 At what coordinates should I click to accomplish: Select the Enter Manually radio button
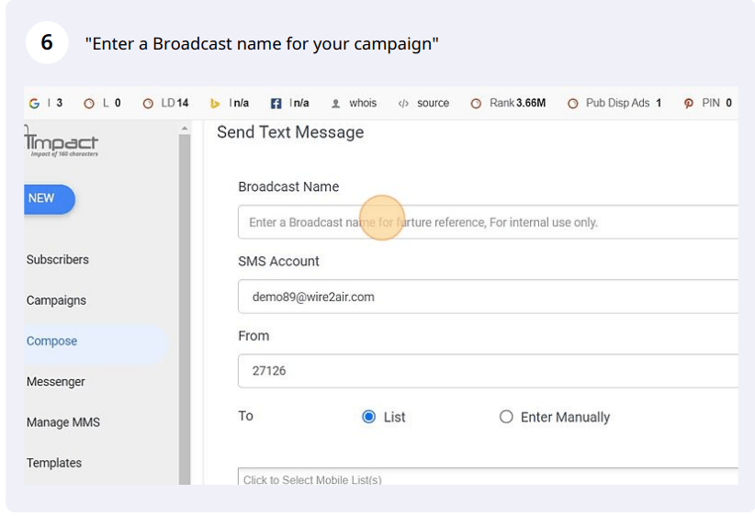click(506, 416)
